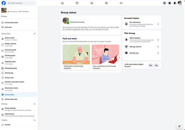
Task: Collapse the Admin tools section
Action: 34,34
